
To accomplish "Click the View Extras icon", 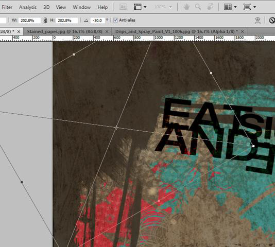I will [x=137, y=7].
